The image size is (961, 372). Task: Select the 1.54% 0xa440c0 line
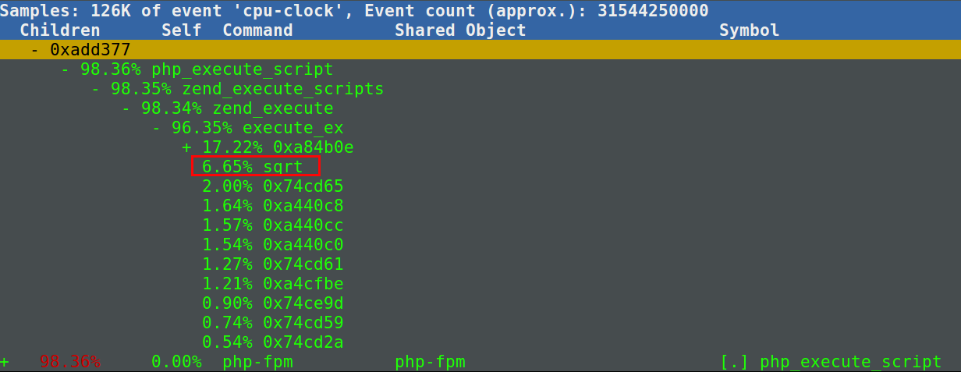[x=272, y=245]
